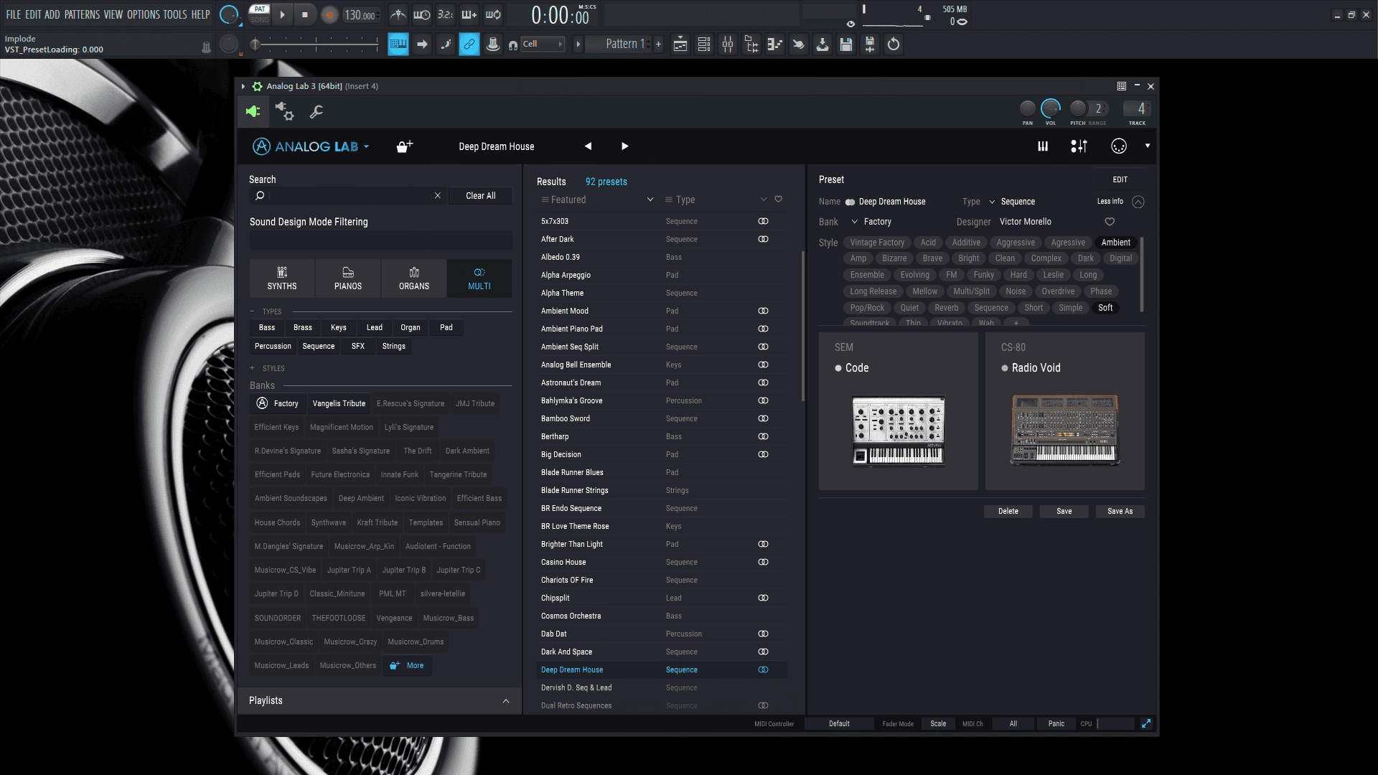Toggle the favorites heart filter in Results
Image resolution: width=1378 pixels, height=775 pixels.
coord(778,199)
